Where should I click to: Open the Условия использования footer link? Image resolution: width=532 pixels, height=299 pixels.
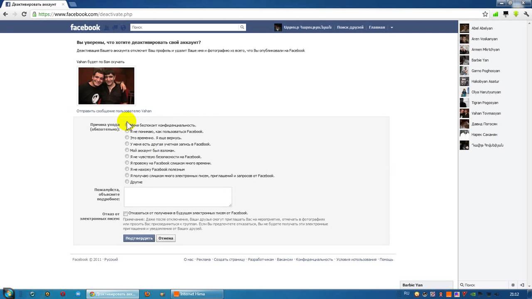coord(356,260)
